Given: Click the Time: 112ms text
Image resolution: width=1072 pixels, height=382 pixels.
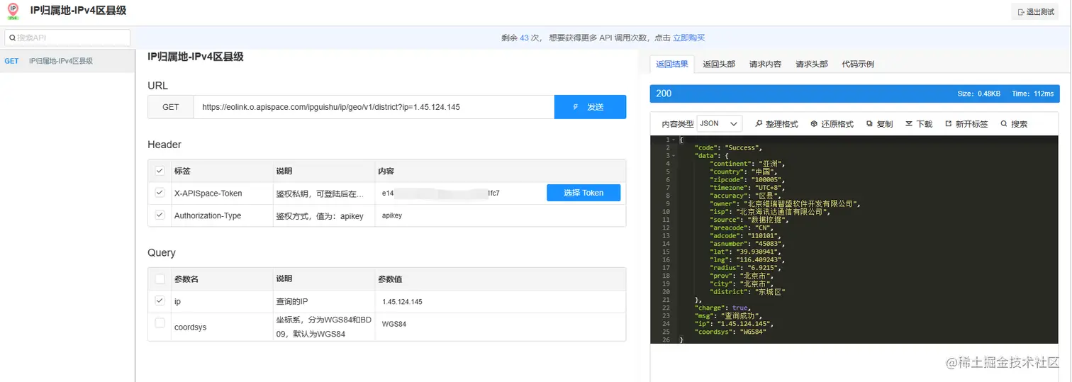Looking at the screenshot, I should tap(1033, 94).
